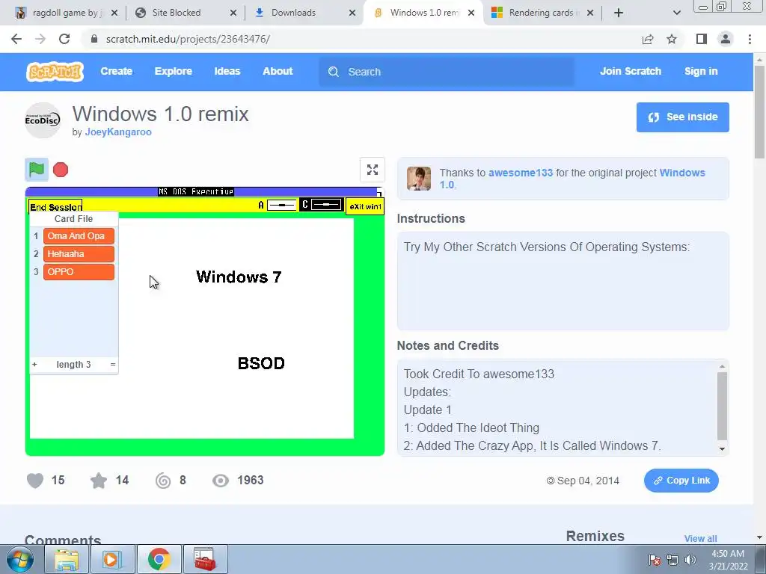Open the awesome133 user link

click(521, 173)
